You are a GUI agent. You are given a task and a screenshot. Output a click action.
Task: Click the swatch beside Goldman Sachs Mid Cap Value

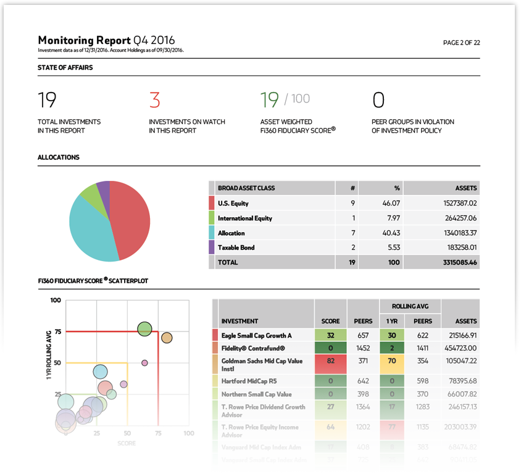point(215,364)
